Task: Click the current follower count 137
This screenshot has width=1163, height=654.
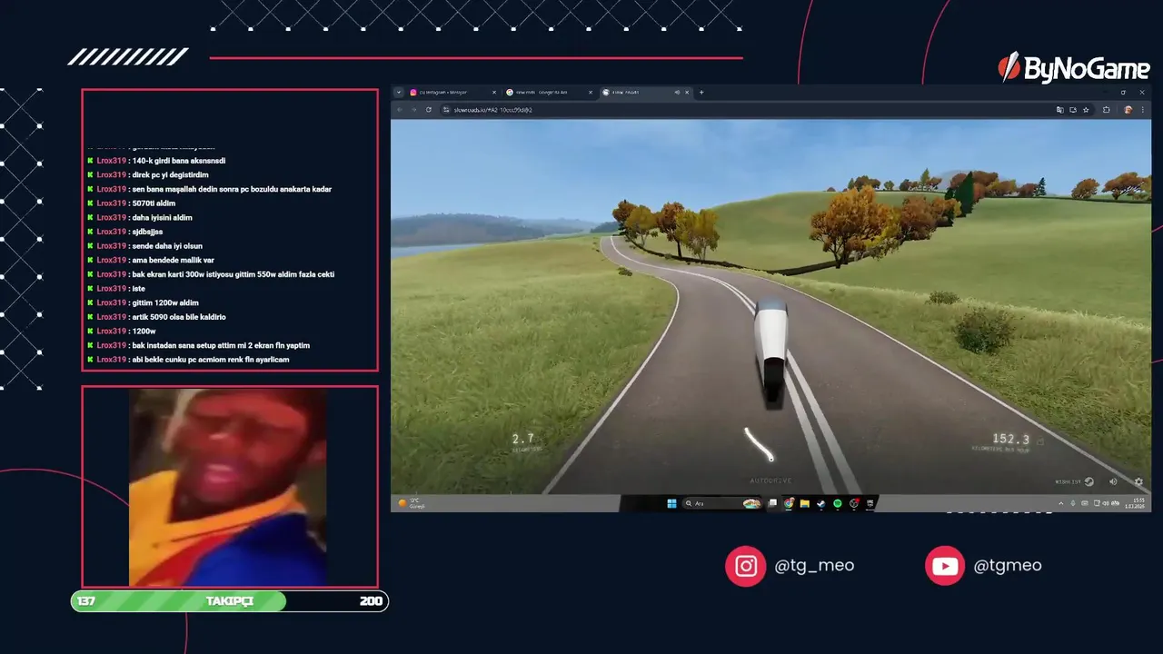Action: tap(86, 601)
